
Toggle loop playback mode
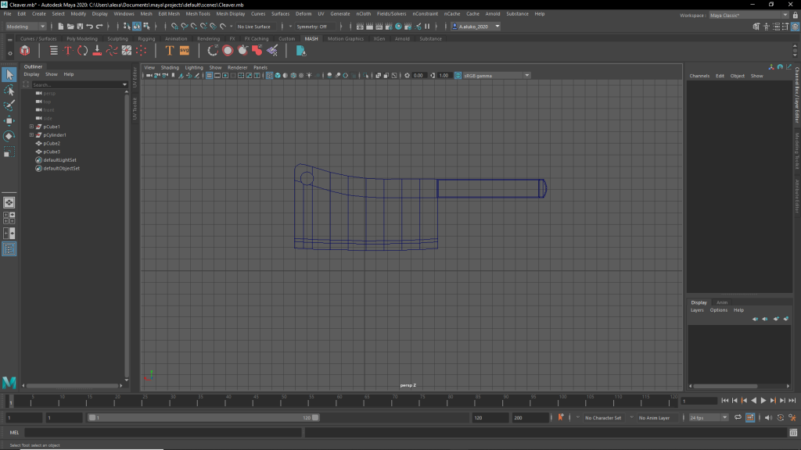[x=737, y=418]
